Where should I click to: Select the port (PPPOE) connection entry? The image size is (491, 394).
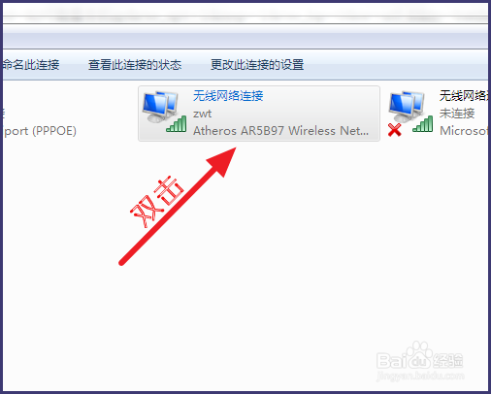(x=40, y=131)
